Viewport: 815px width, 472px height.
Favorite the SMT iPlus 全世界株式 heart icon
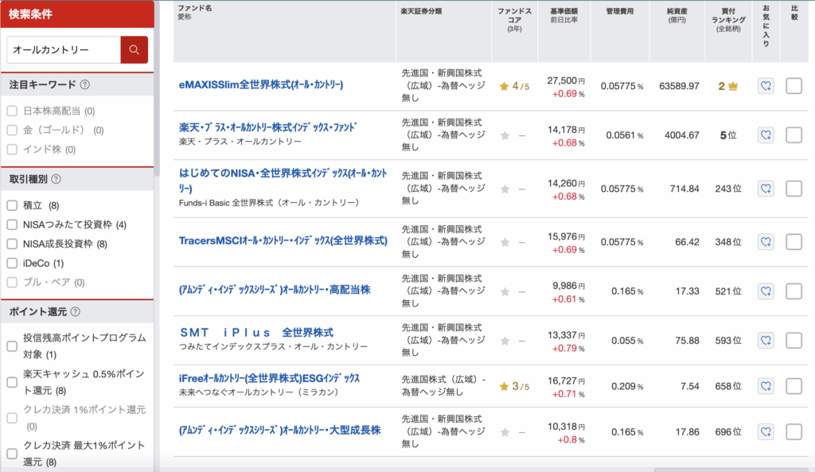[x=766, y=341]
